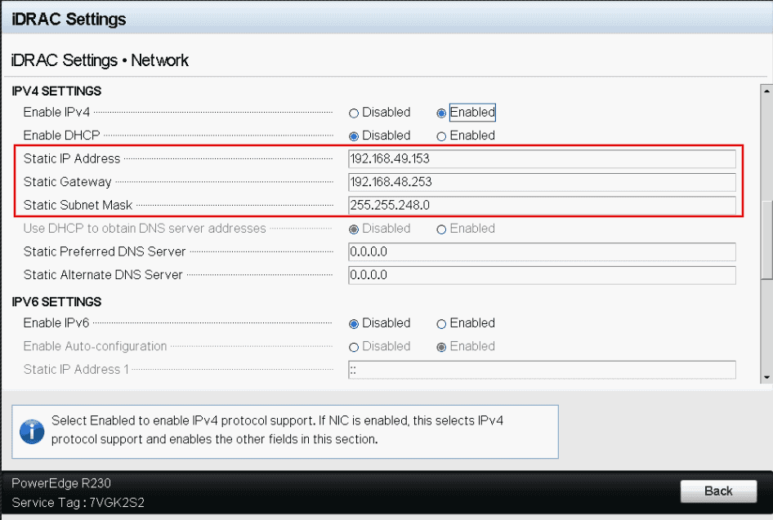Viewport: 773px width, 520px height.
Task: Focus the Static Subnet Mask field
Action: pos(541,205)
